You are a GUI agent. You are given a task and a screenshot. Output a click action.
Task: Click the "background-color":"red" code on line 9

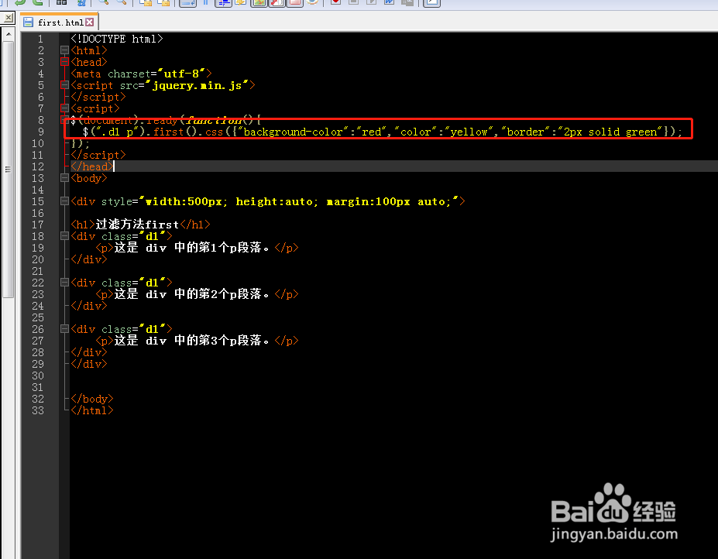pos(311,132)
